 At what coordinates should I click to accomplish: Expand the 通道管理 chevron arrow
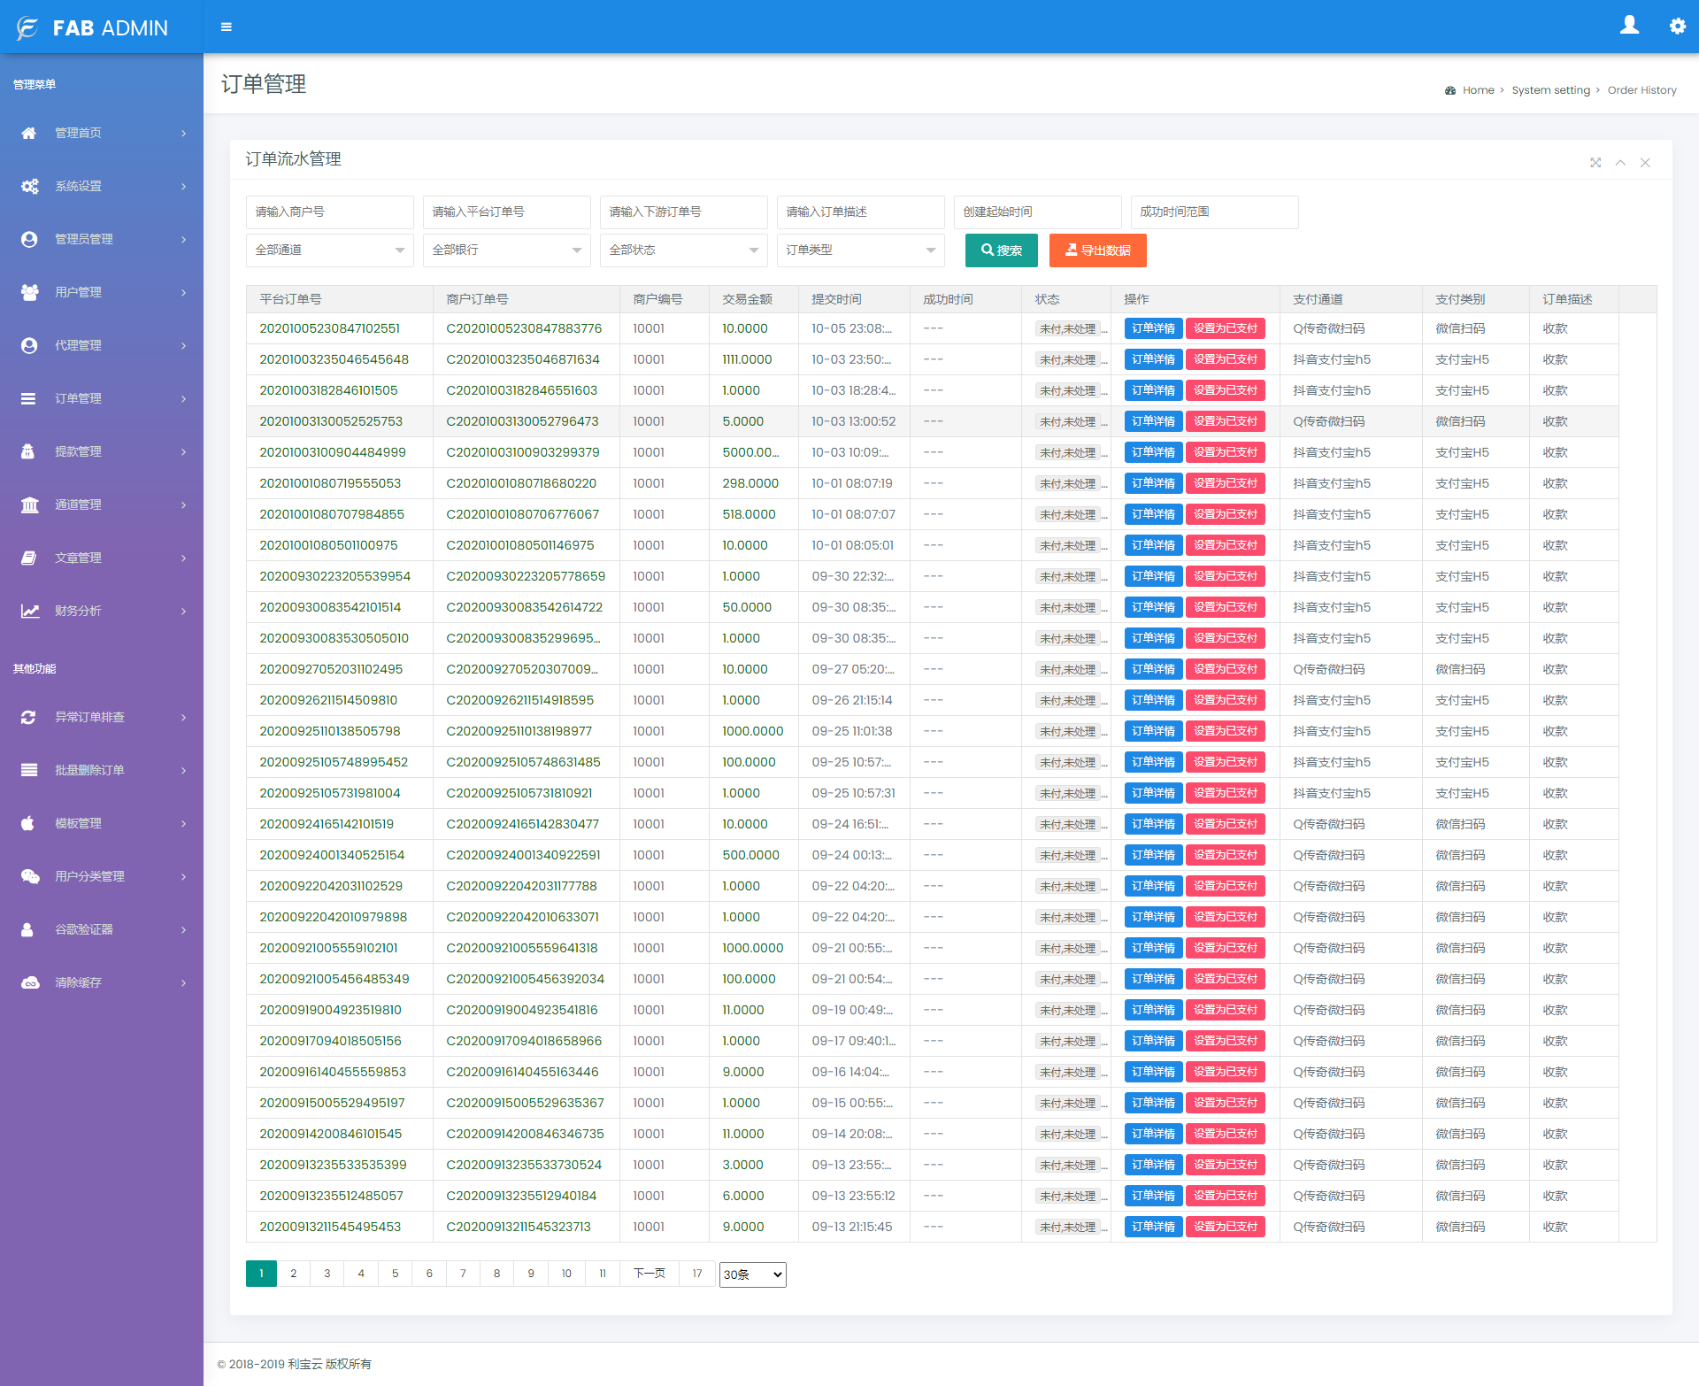coord(184,504)
